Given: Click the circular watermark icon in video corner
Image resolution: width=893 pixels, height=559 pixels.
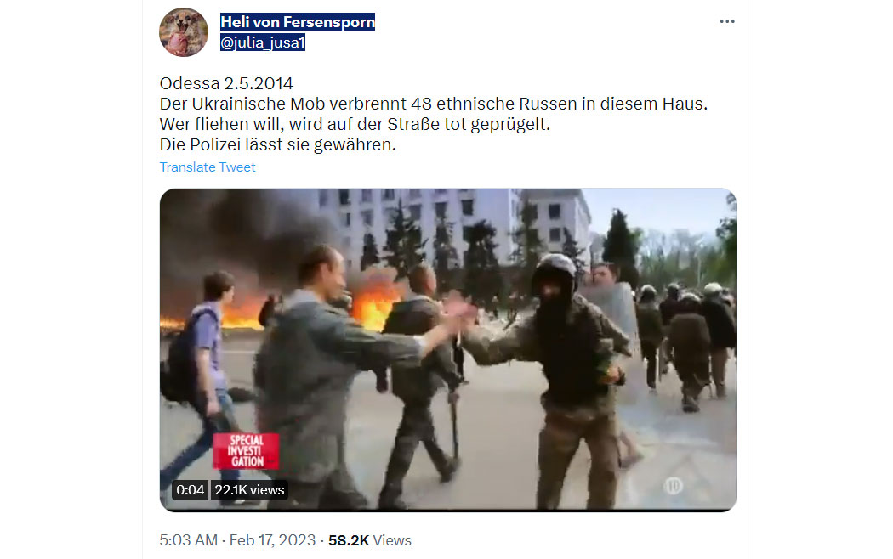Looking at the screenshot, I should [674, 485].
